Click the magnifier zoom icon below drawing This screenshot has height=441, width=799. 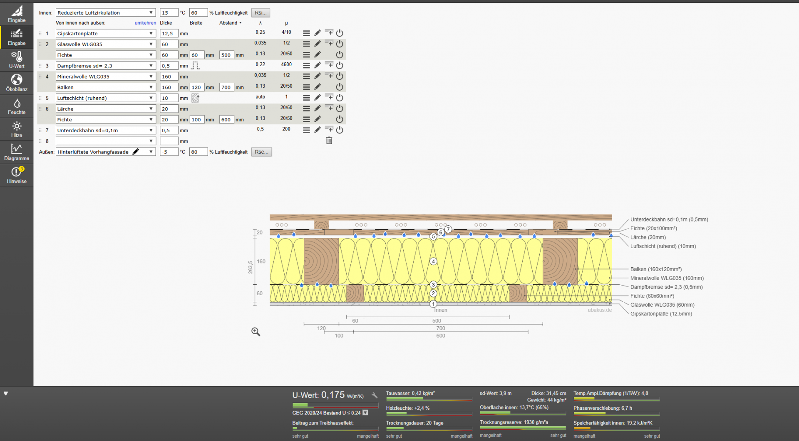pyautogui.click(x=256, y=332)
